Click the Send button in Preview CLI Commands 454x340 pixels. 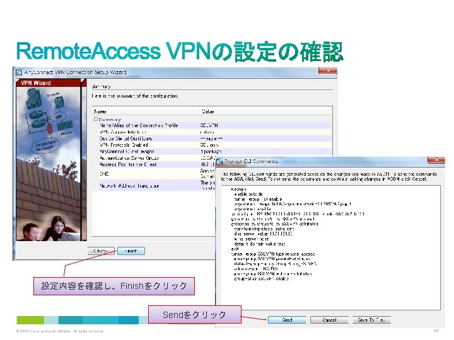287,320
